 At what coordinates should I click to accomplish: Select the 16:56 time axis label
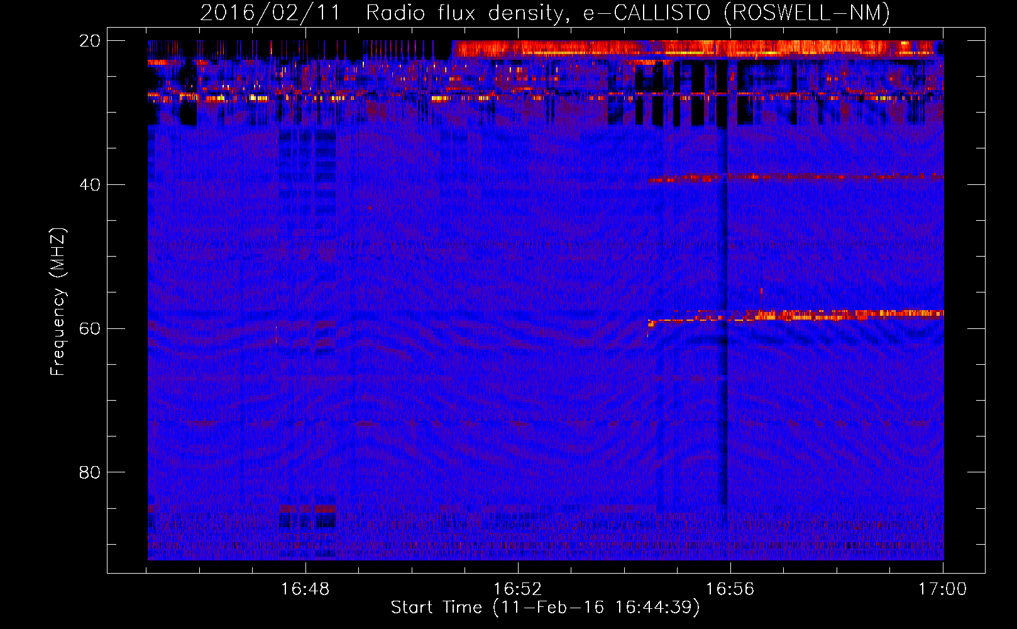pos(730,589)
